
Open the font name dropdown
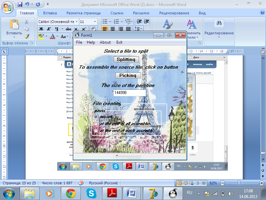[76, 22]
